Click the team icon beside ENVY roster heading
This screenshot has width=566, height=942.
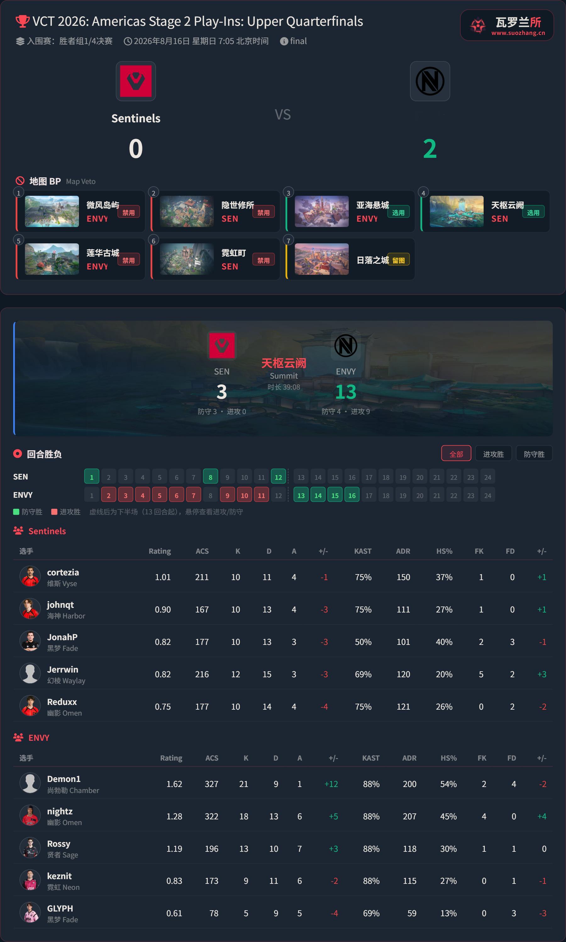click(18, 737)
